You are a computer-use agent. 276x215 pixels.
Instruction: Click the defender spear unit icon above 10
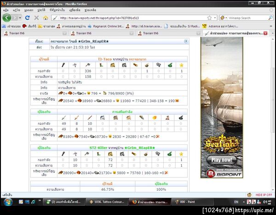tap(75, 154)
